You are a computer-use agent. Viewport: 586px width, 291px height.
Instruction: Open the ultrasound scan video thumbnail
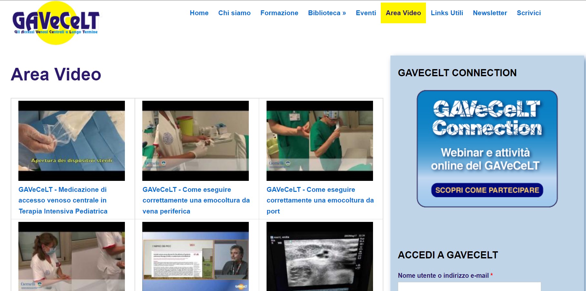point(319,257)
